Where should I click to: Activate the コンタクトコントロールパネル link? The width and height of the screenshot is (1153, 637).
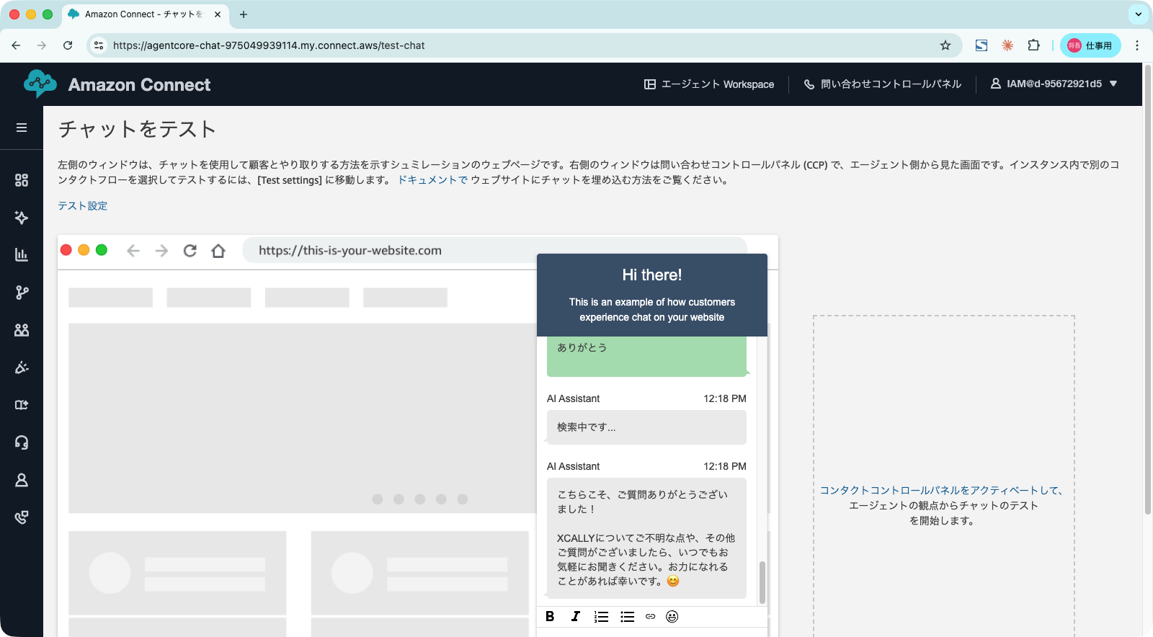click(x=941, y=491)
